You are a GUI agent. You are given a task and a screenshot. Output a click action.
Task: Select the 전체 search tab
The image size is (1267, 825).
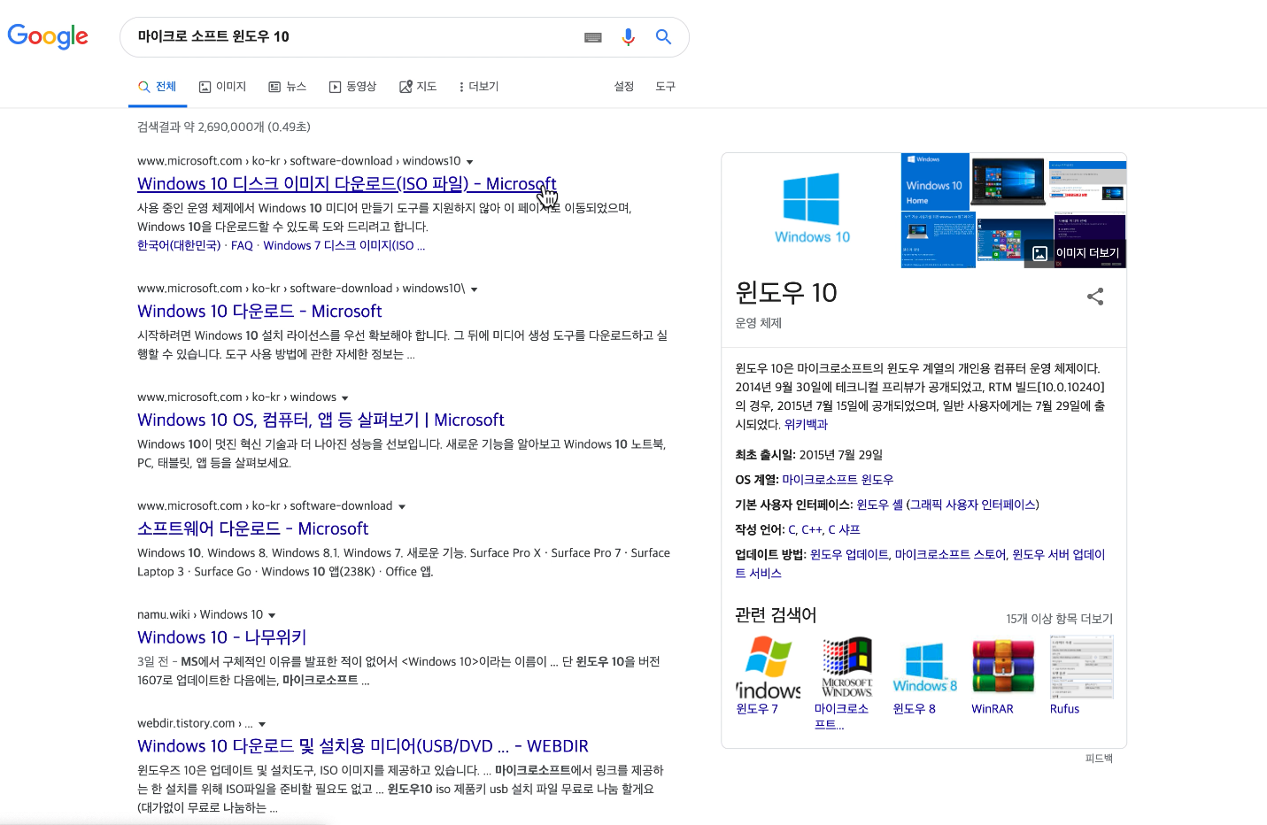pos(158,87)
